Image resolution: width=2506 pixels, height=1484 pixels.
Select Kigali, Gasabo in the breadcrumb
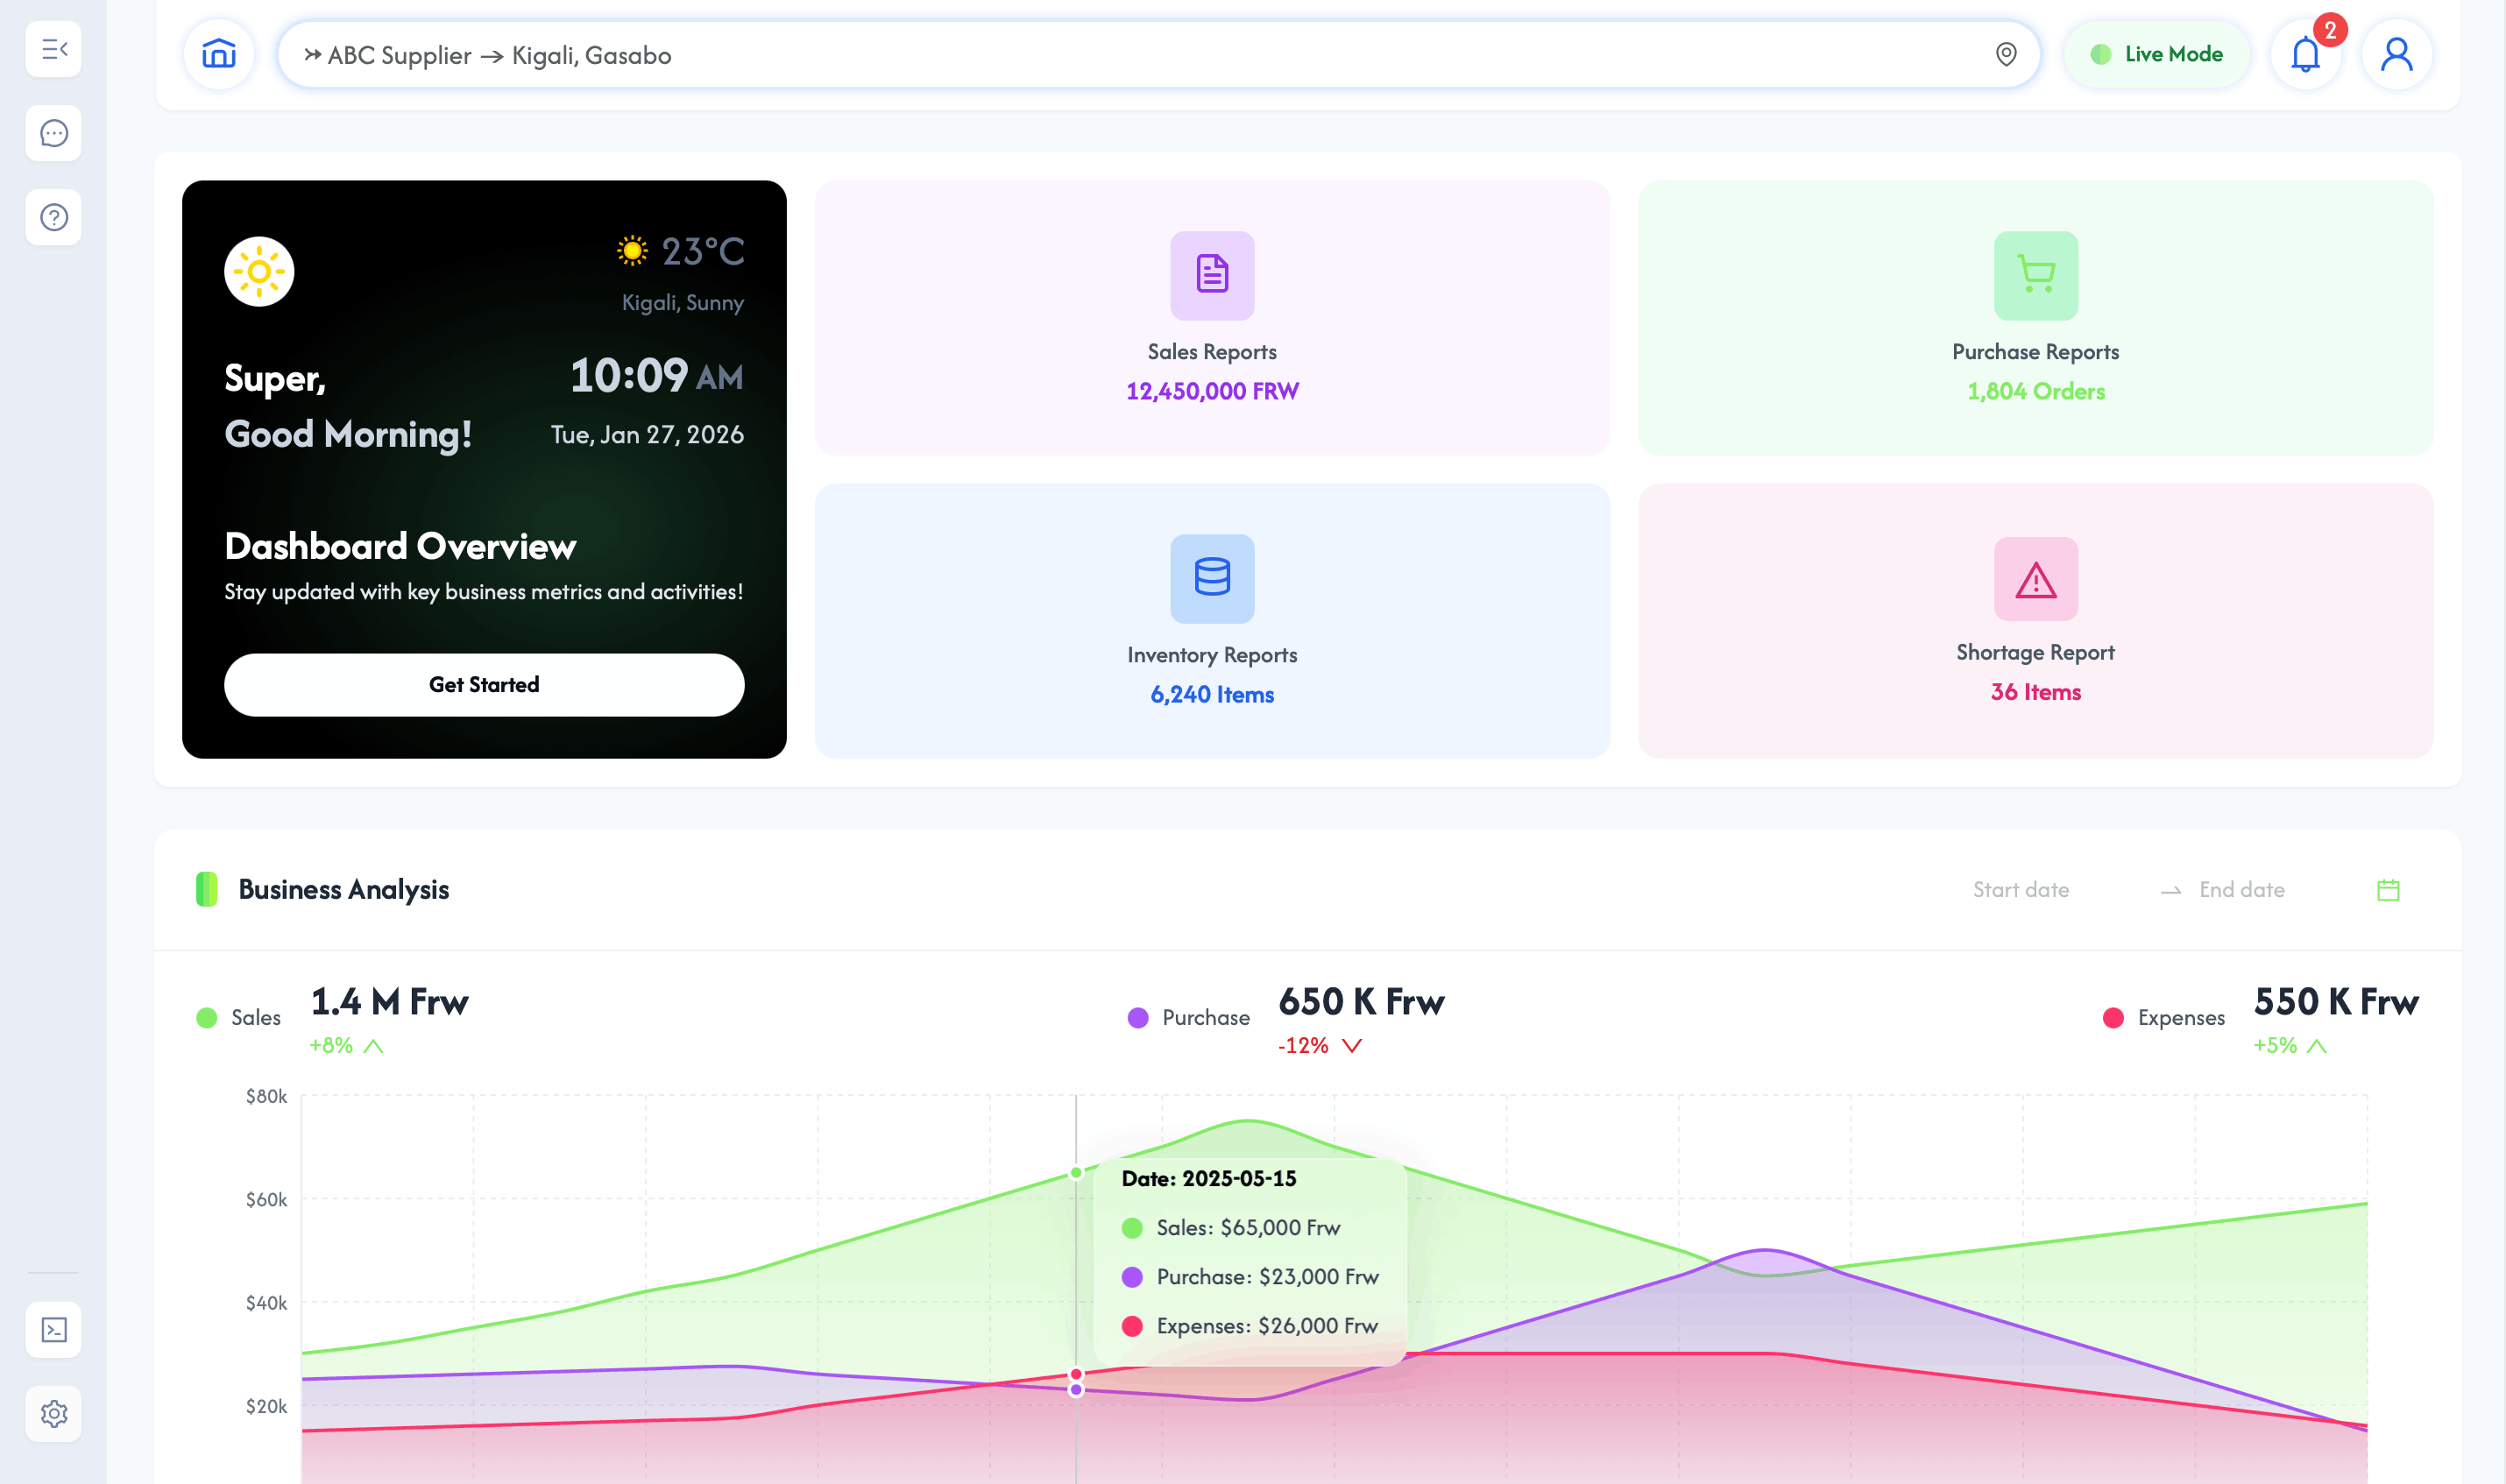591,55
